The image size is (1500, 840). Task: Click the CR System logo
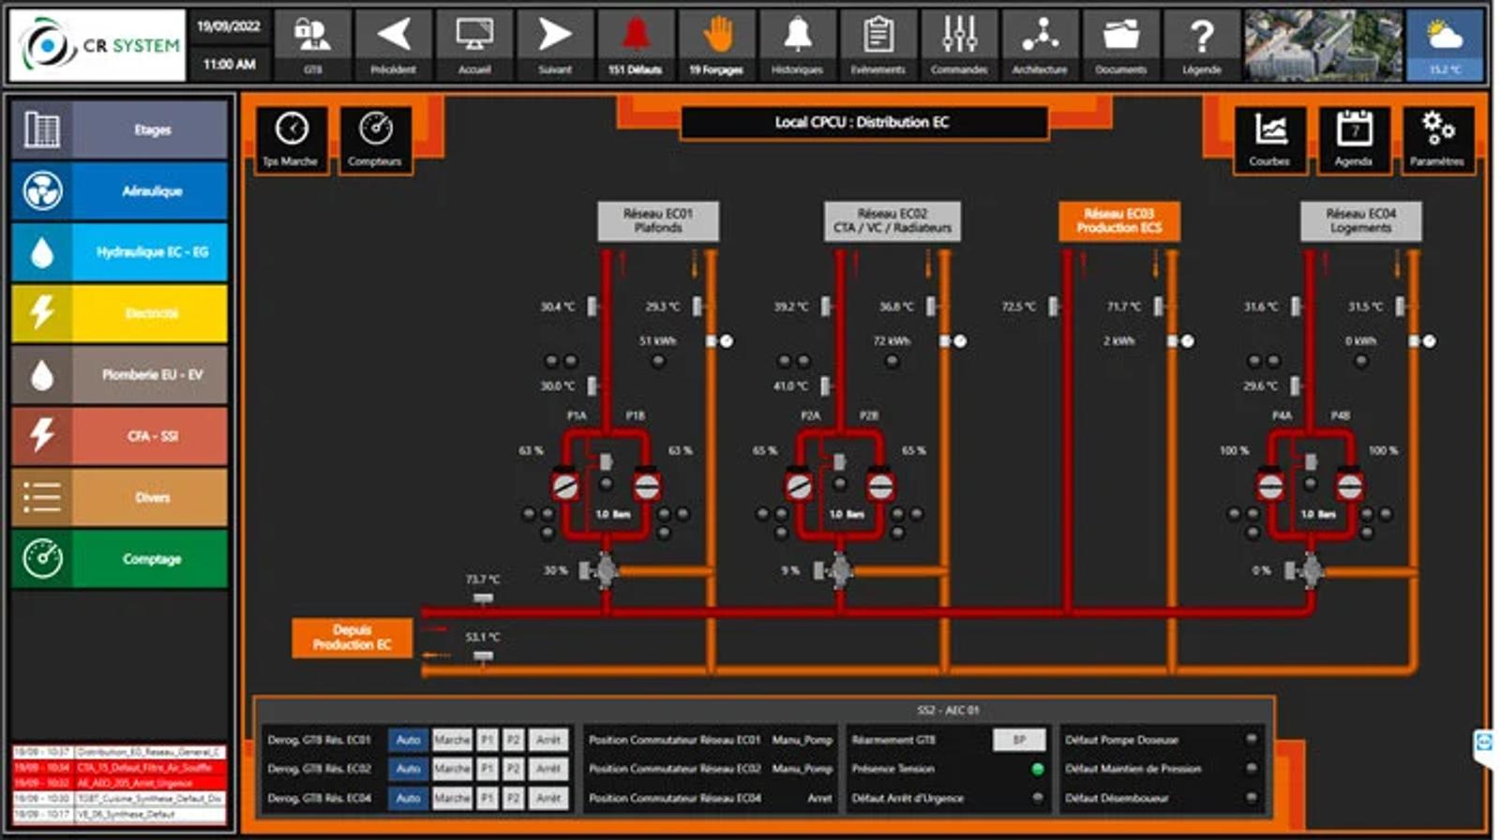tap(98, 45)
